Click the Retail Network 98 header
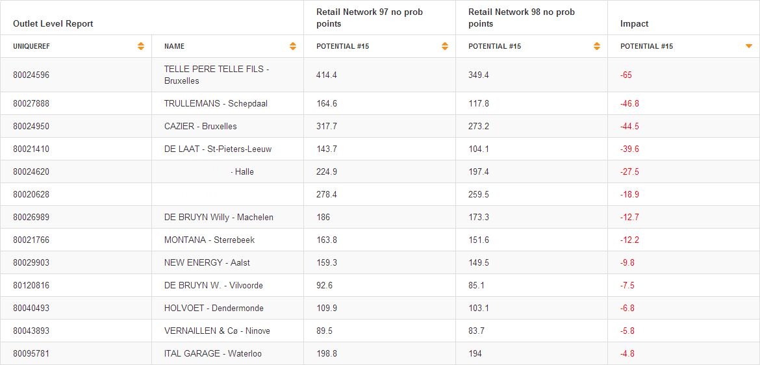The width and height of the screenshot is (760, 365). click(522, 18)
